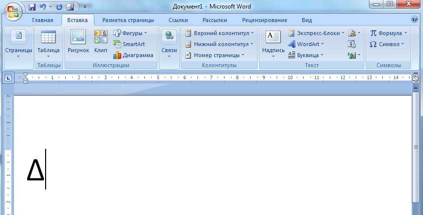
Task: Add a drop cap with Буквица
Action: click(x=305, y=55)
